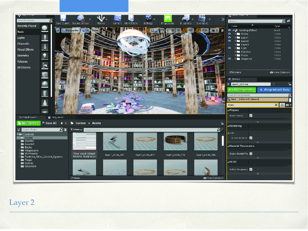Open editor Settings in the toolbar
Screen dimensions: 308x231
(x=148, y=19)
